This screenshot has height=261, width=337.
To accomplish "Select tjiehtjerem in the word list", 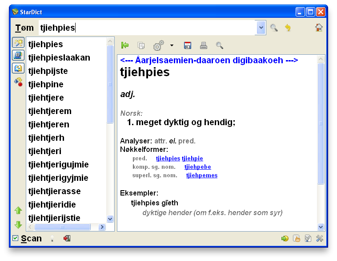I will point(67,111).
